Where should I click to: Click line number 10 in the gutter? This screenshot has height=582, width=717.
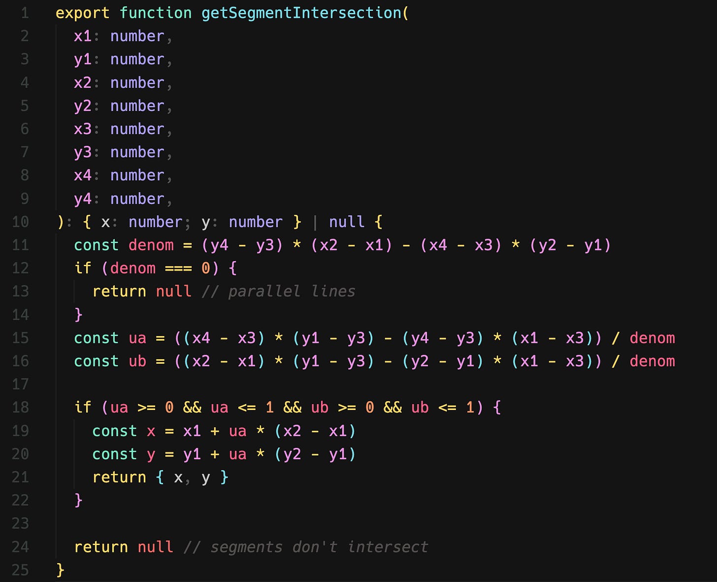tap(20, 222)
